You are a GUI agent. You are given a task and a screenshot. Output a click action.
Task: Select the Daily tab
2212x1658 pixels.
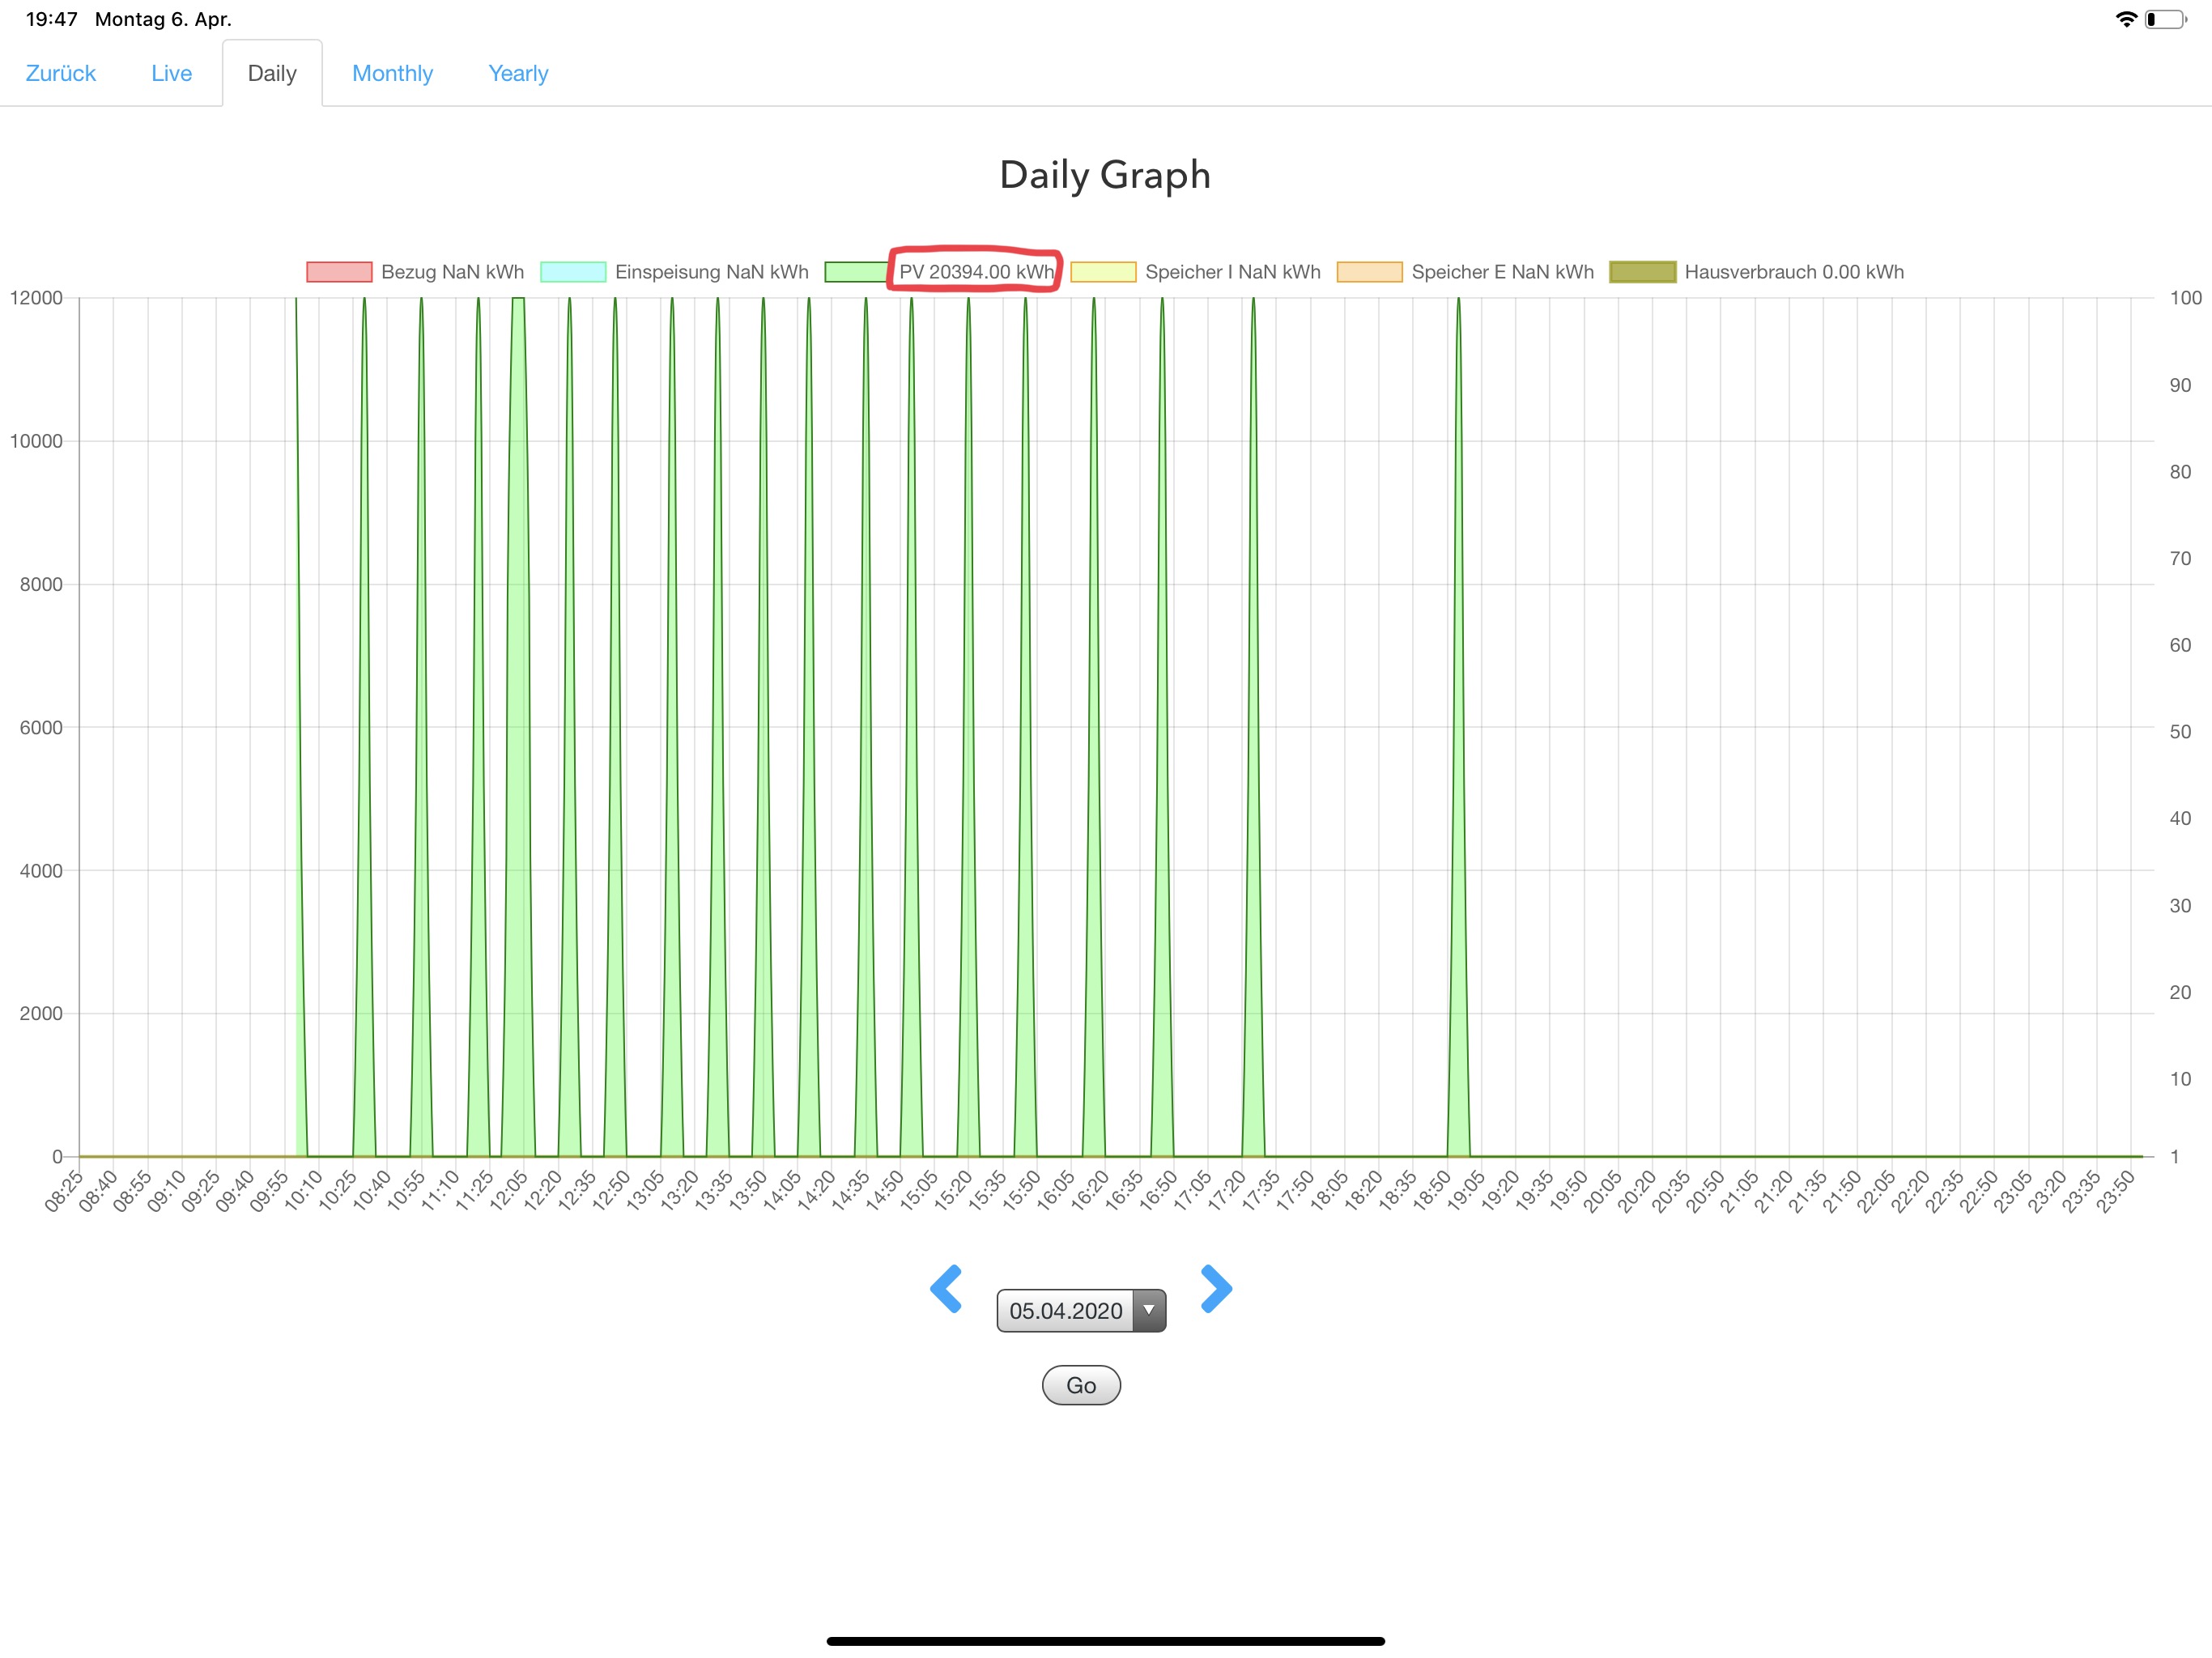point(272,73)
